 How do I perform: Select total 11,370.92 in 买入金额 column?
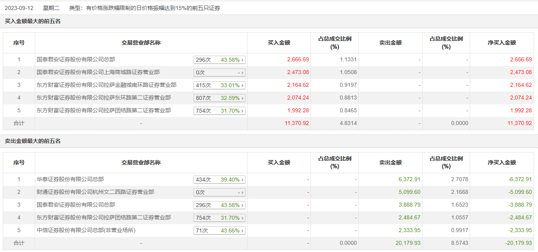[297, 123]
